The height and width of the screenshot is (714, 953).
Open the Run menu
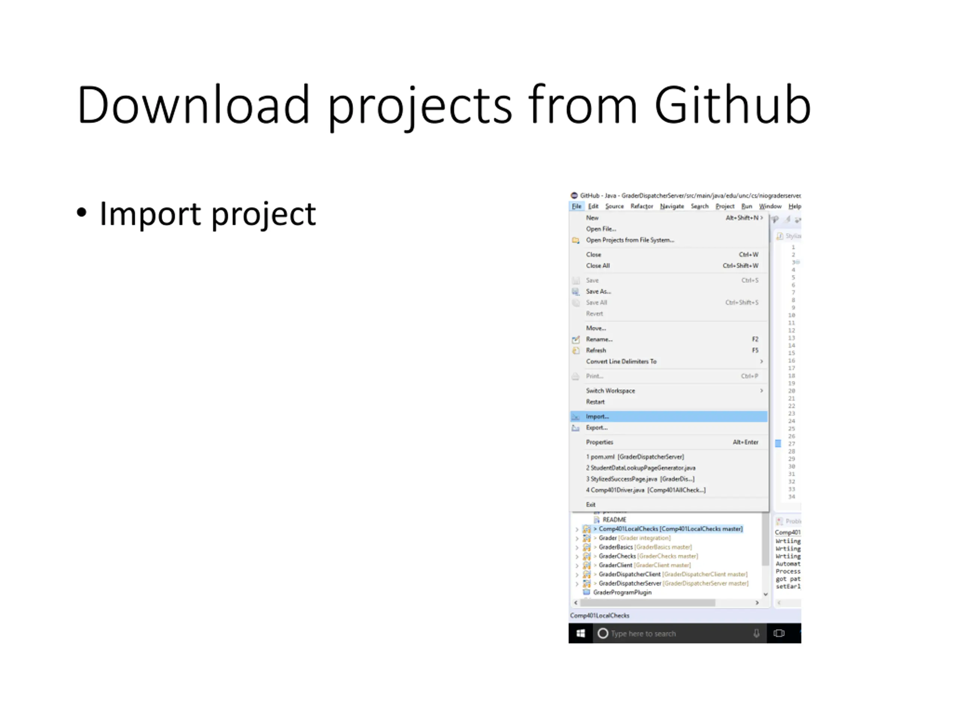[747, 206]
